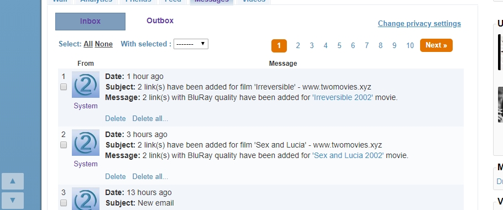Screen dimensions: 503x210
Task: Open the 'Sex and Lucia 2002' movie link
Action: (x=348, y=155)
